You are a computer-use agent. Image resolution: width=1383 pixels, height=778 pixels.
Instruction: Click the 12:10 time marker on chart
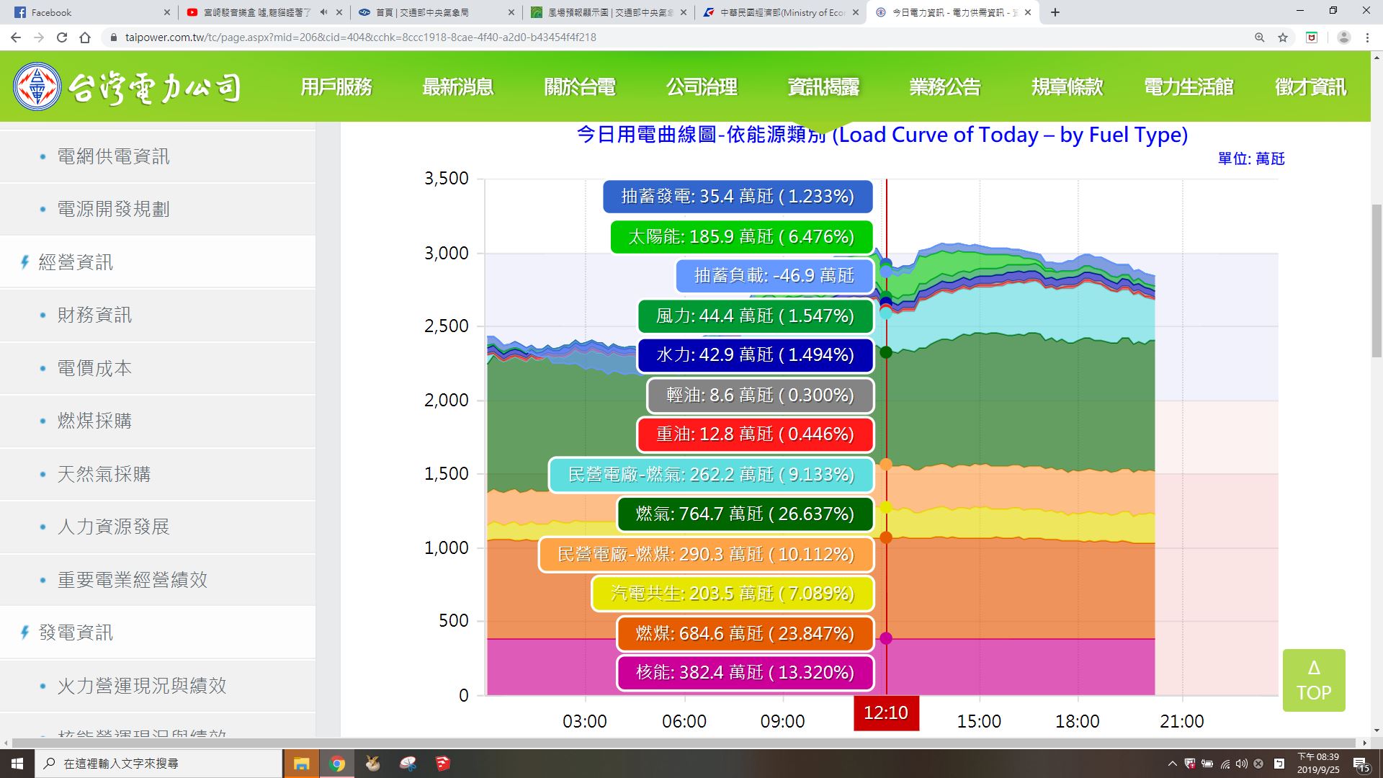point(886,713)
